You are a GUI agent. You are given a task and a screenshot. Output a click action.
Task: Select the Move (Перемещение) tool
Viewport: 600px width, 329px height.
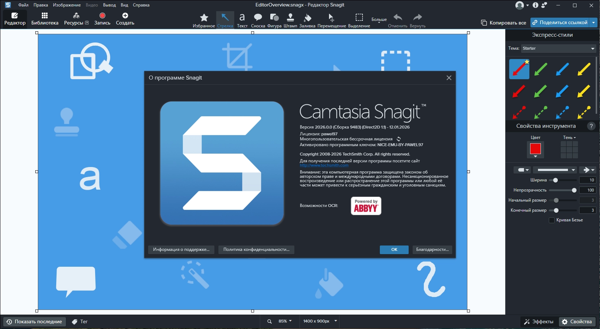pyautogui.click(x=332, y=20)
